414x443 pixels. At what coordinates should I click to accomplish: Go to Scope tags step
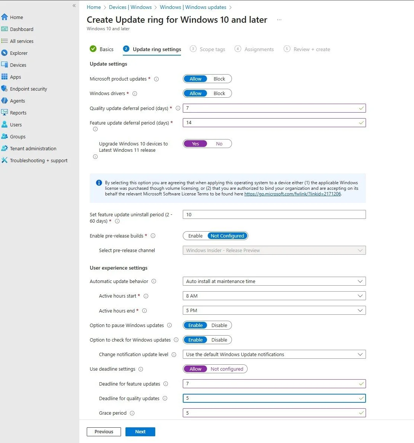207,49
